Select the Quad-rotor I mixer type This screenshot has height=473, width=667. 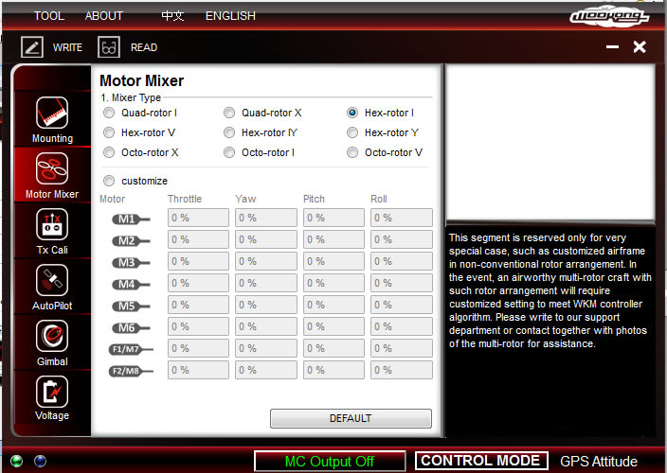(109, 113)
